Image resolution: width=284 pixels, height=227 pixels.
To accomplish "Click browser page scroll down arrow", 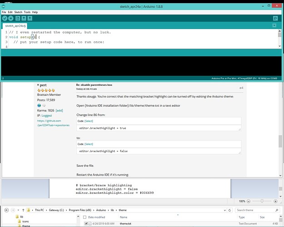I will (280, 175).
